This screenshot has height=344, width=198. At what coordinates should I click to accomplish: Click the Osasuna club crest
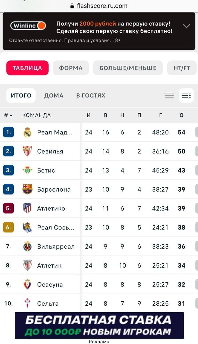pos(27,284)
